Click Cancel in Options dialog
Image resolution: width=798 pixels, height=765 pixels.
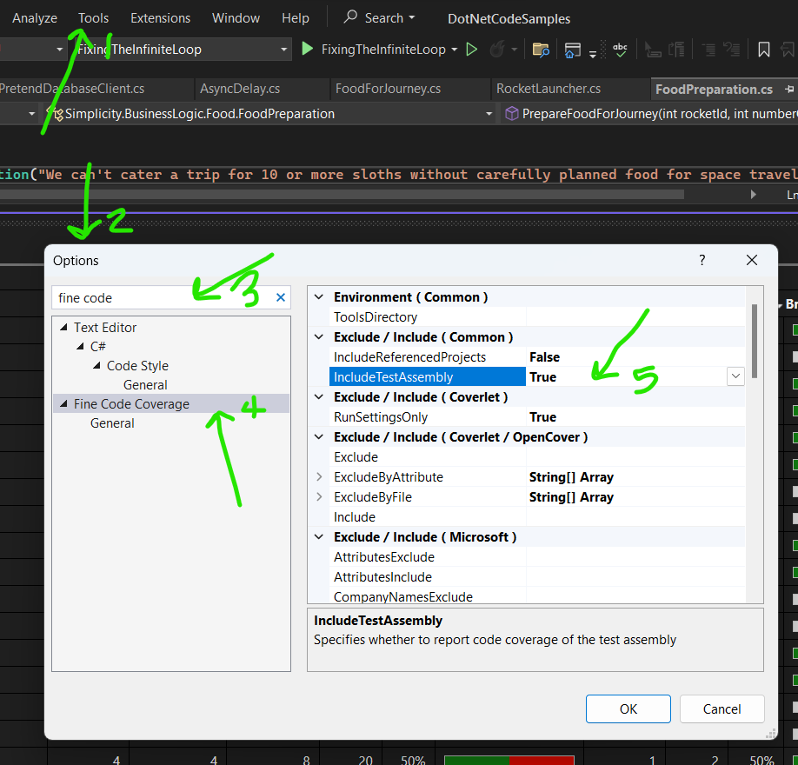click(x=722, y=708)
